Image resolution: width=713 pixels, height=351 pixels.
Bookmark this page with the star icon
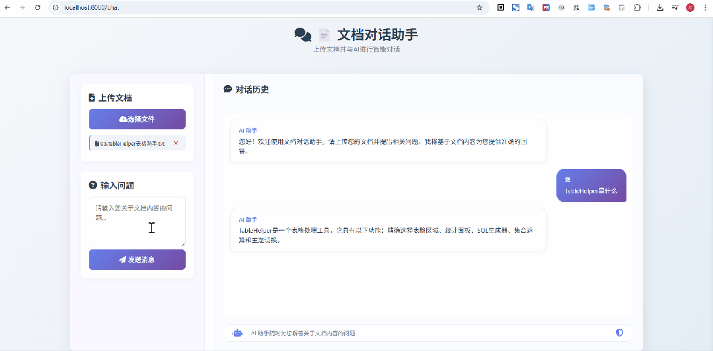[479, 8]
